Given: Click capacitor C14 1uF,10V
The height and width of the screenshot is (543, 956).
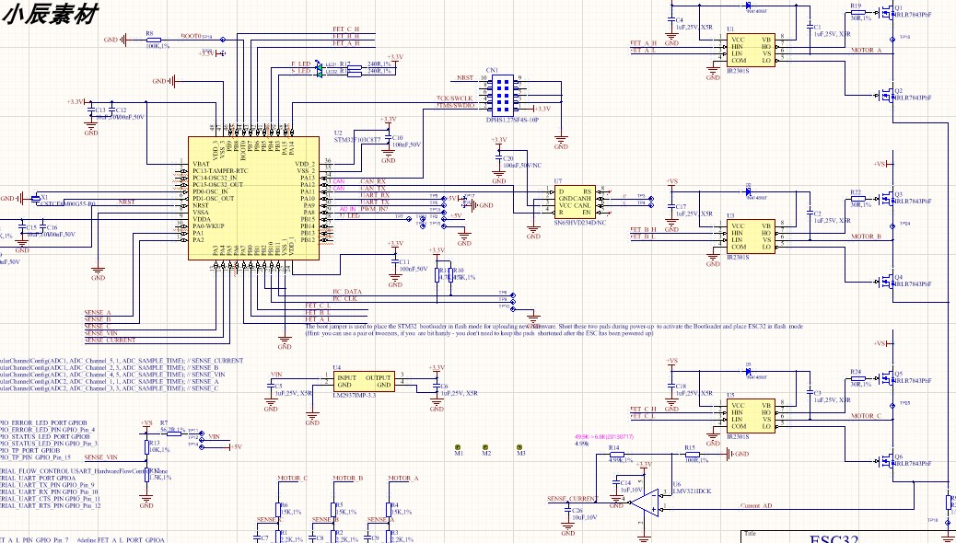Looking at the screenshot, I should pos(616,482).
